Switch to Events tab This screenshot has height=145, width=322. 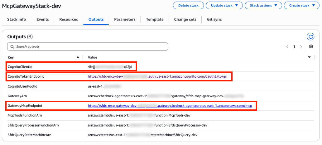click(43, 20)
